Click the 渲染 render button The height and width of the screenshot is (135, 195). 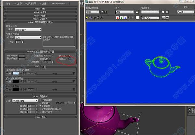pyautogui.click(x=186, y=7)
